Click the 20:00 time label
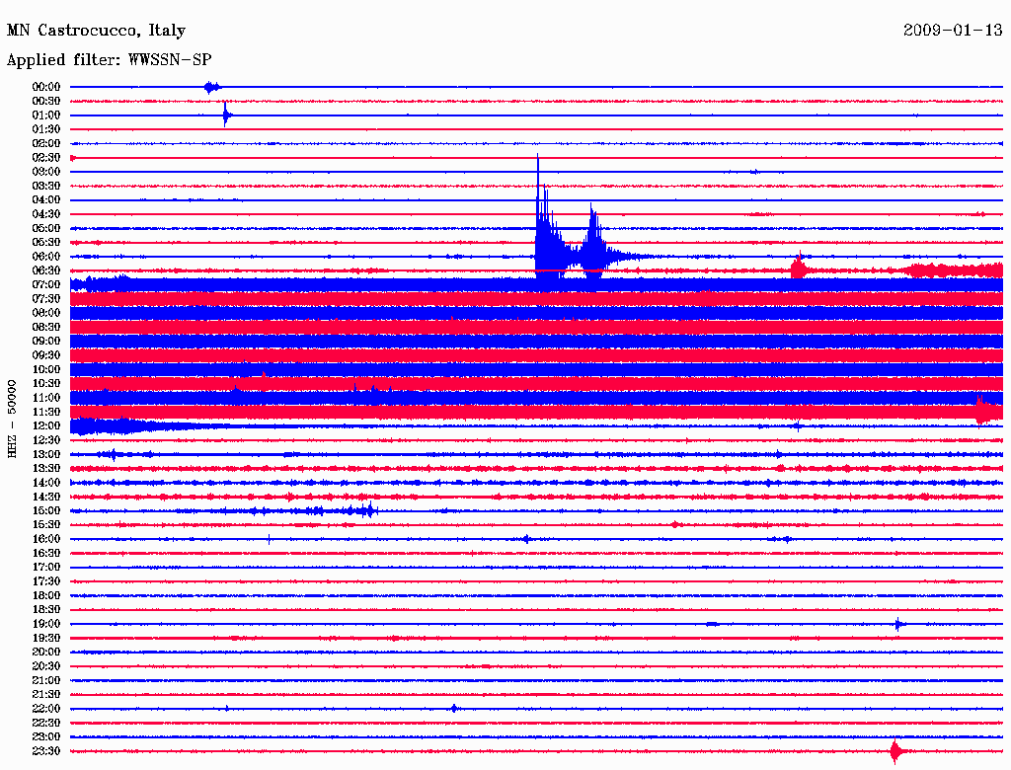This screenshot has height=770, width=1011. pyautogui.click(x=46, y=652)
